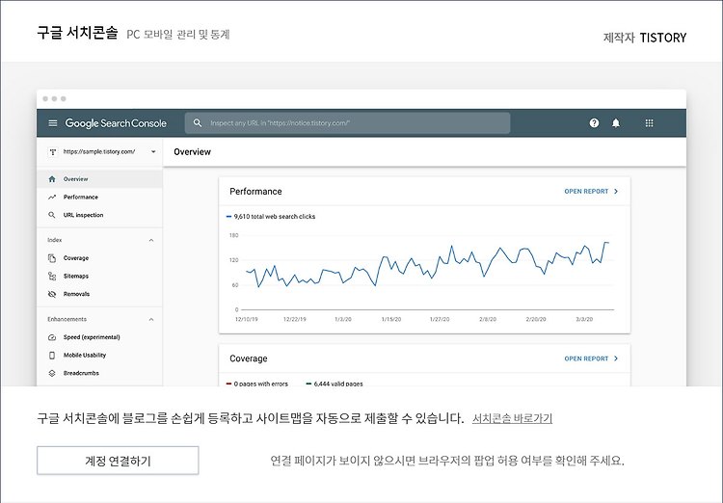Click the Removals crossed-eye icon

[x=52, y=294]
